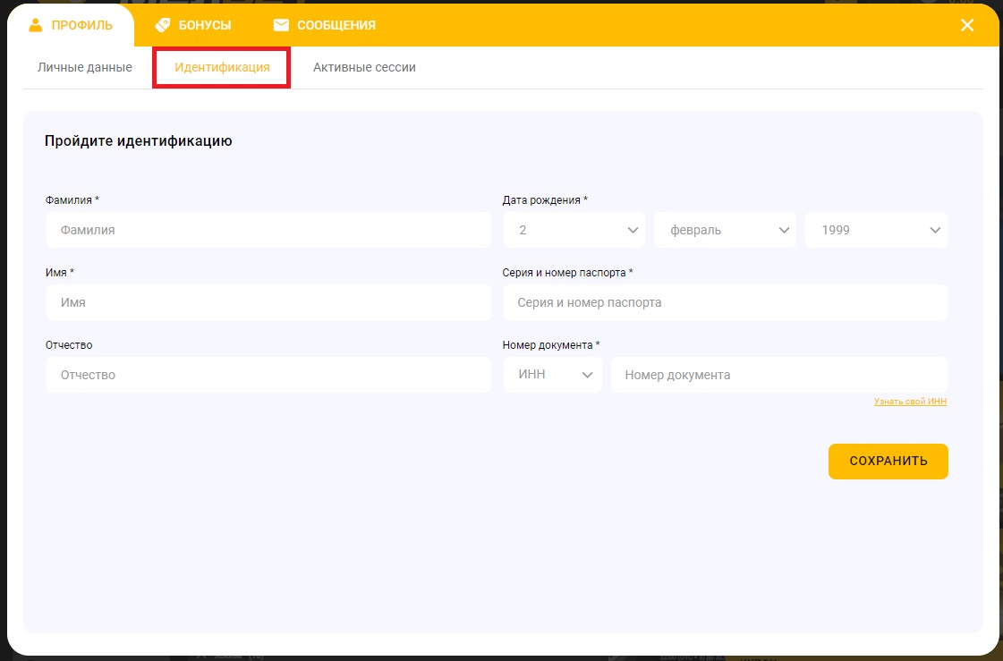The image size is (1003, 661).
Task: Expand the birth month февраль dropdown
Action: click(x=725, y=230)
